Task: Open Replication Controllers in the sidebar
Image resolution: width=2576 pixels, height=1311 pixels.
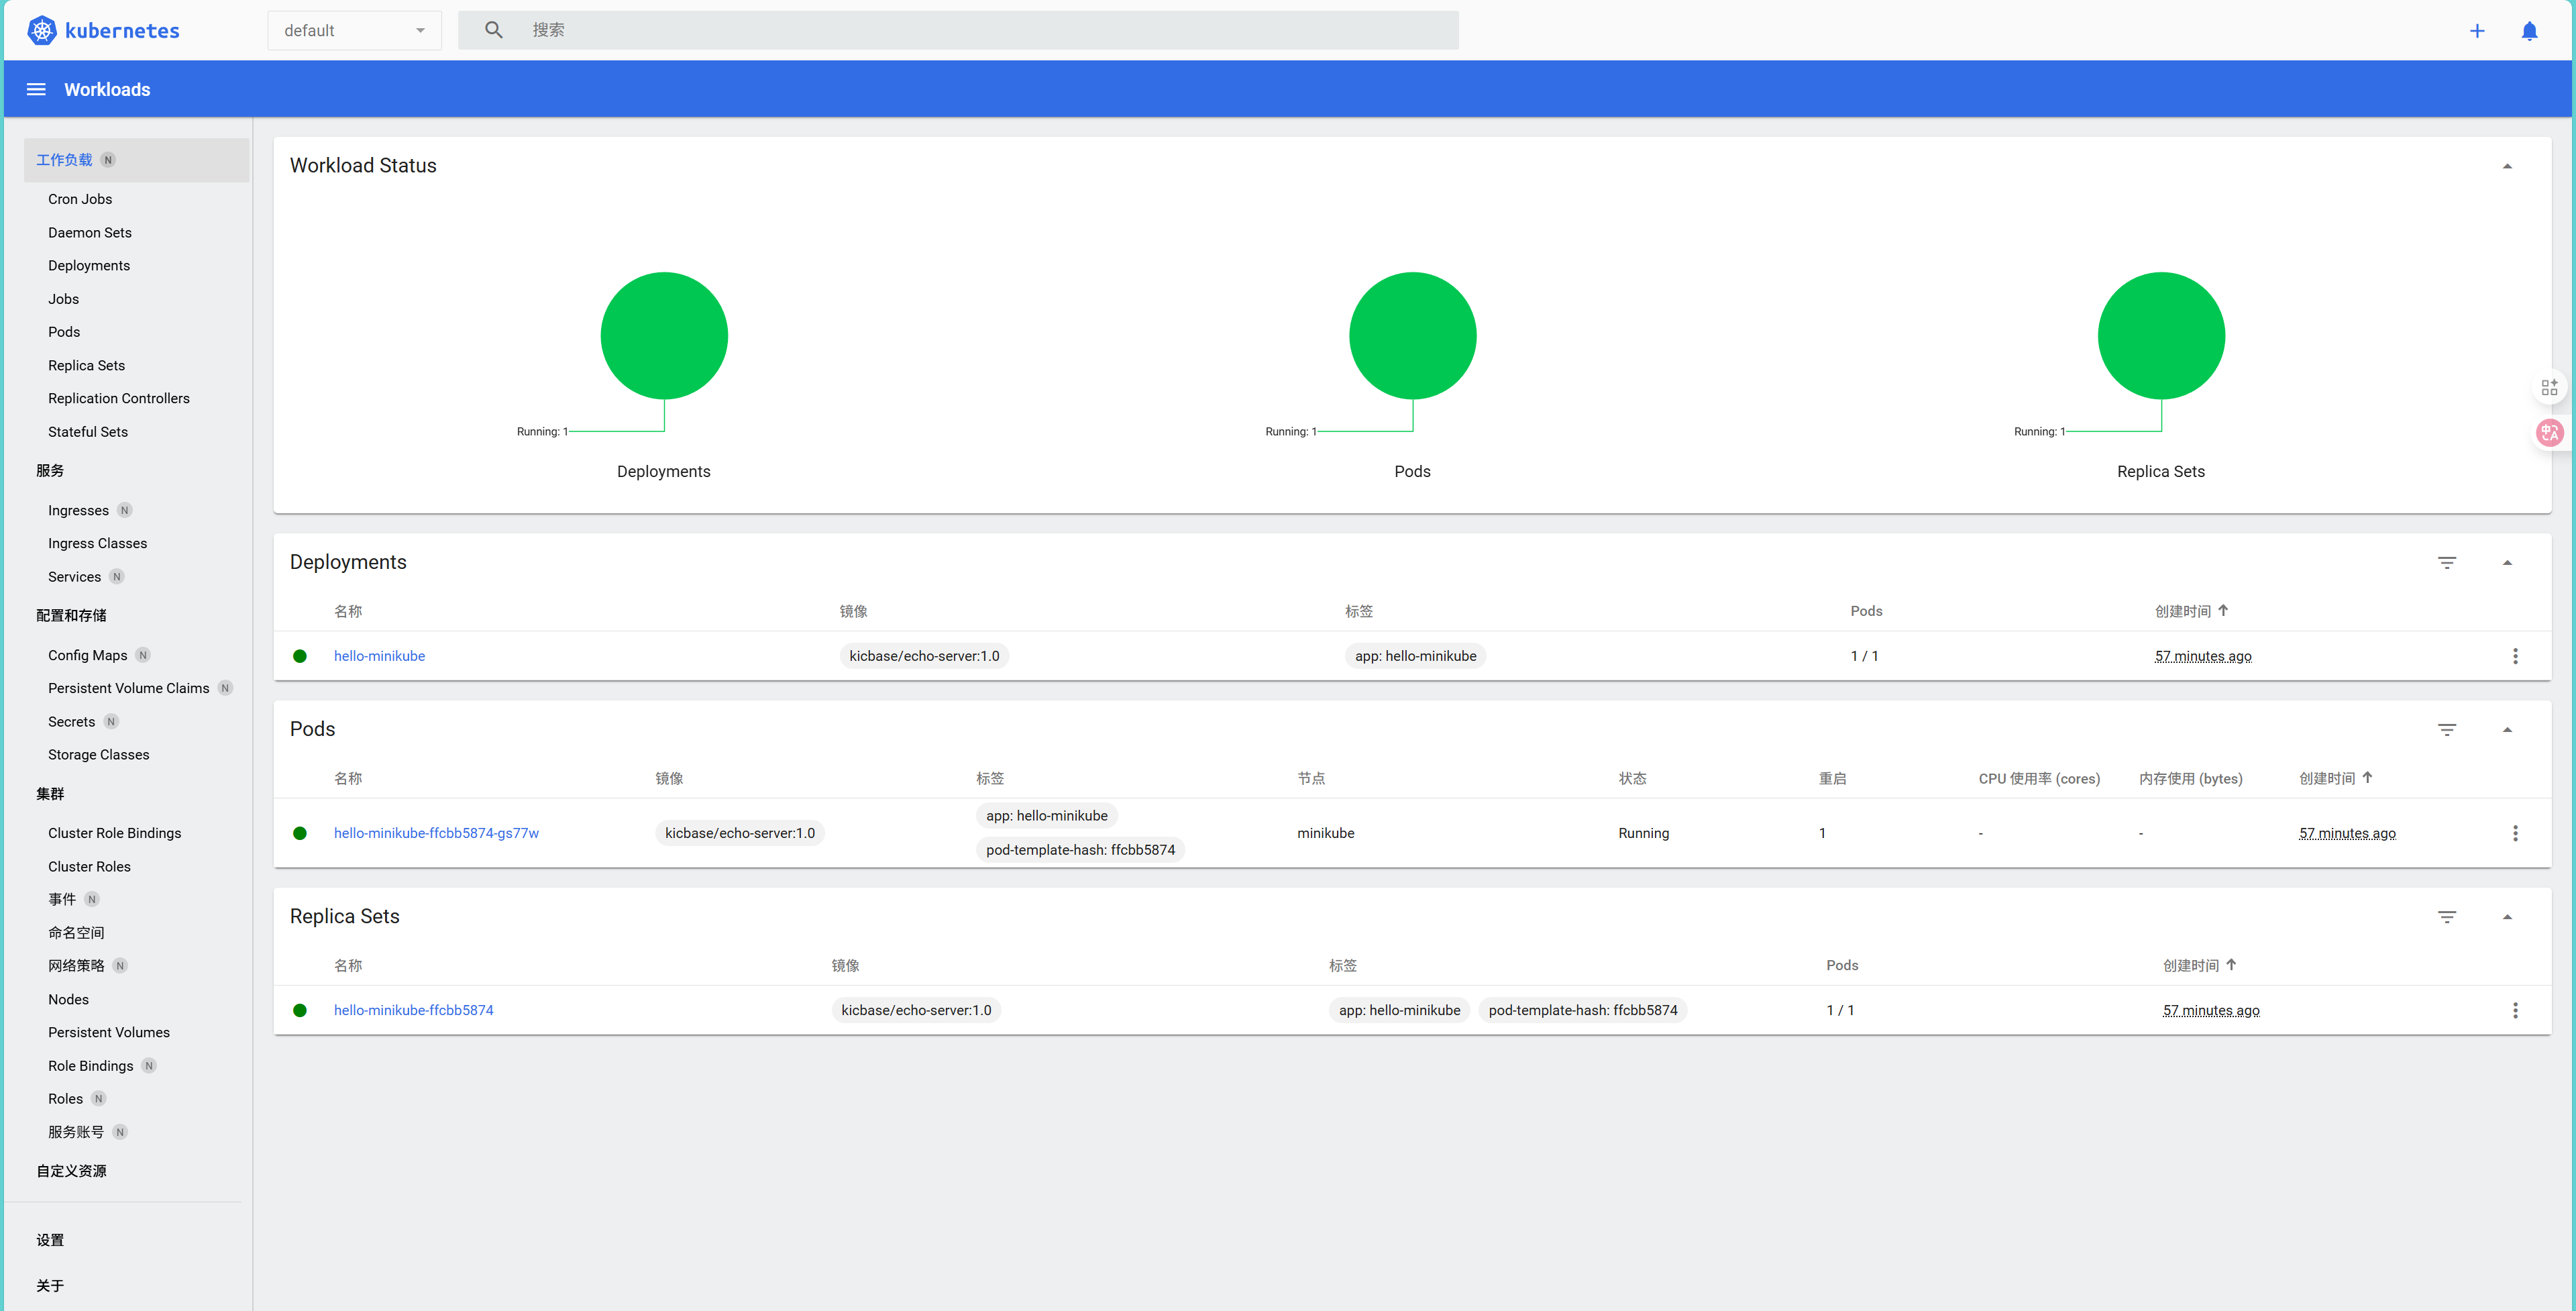Action: point(119,398)
